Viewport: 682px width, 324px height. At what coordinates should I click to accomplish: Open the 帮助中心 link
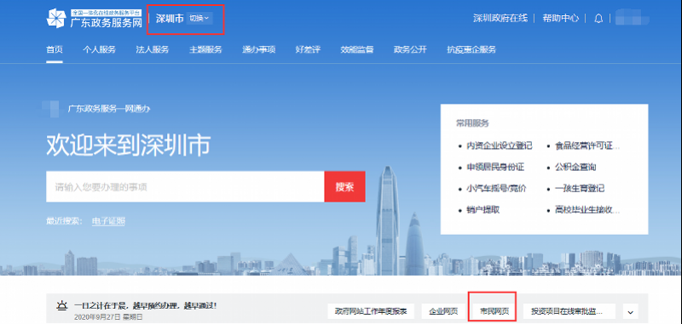pyautogui.click(x=561, y=18)
